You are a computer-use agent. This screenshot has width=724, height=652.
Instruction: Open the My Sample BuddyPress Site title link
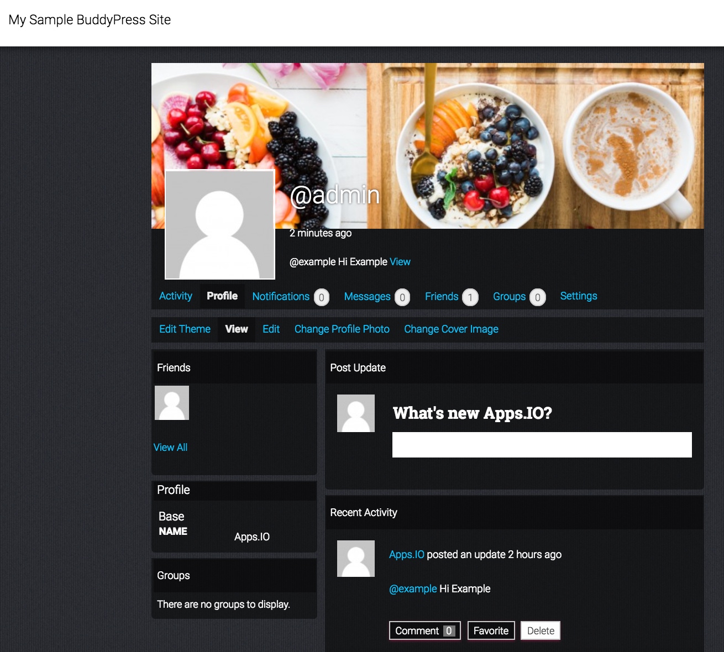(x=90, y=20)
